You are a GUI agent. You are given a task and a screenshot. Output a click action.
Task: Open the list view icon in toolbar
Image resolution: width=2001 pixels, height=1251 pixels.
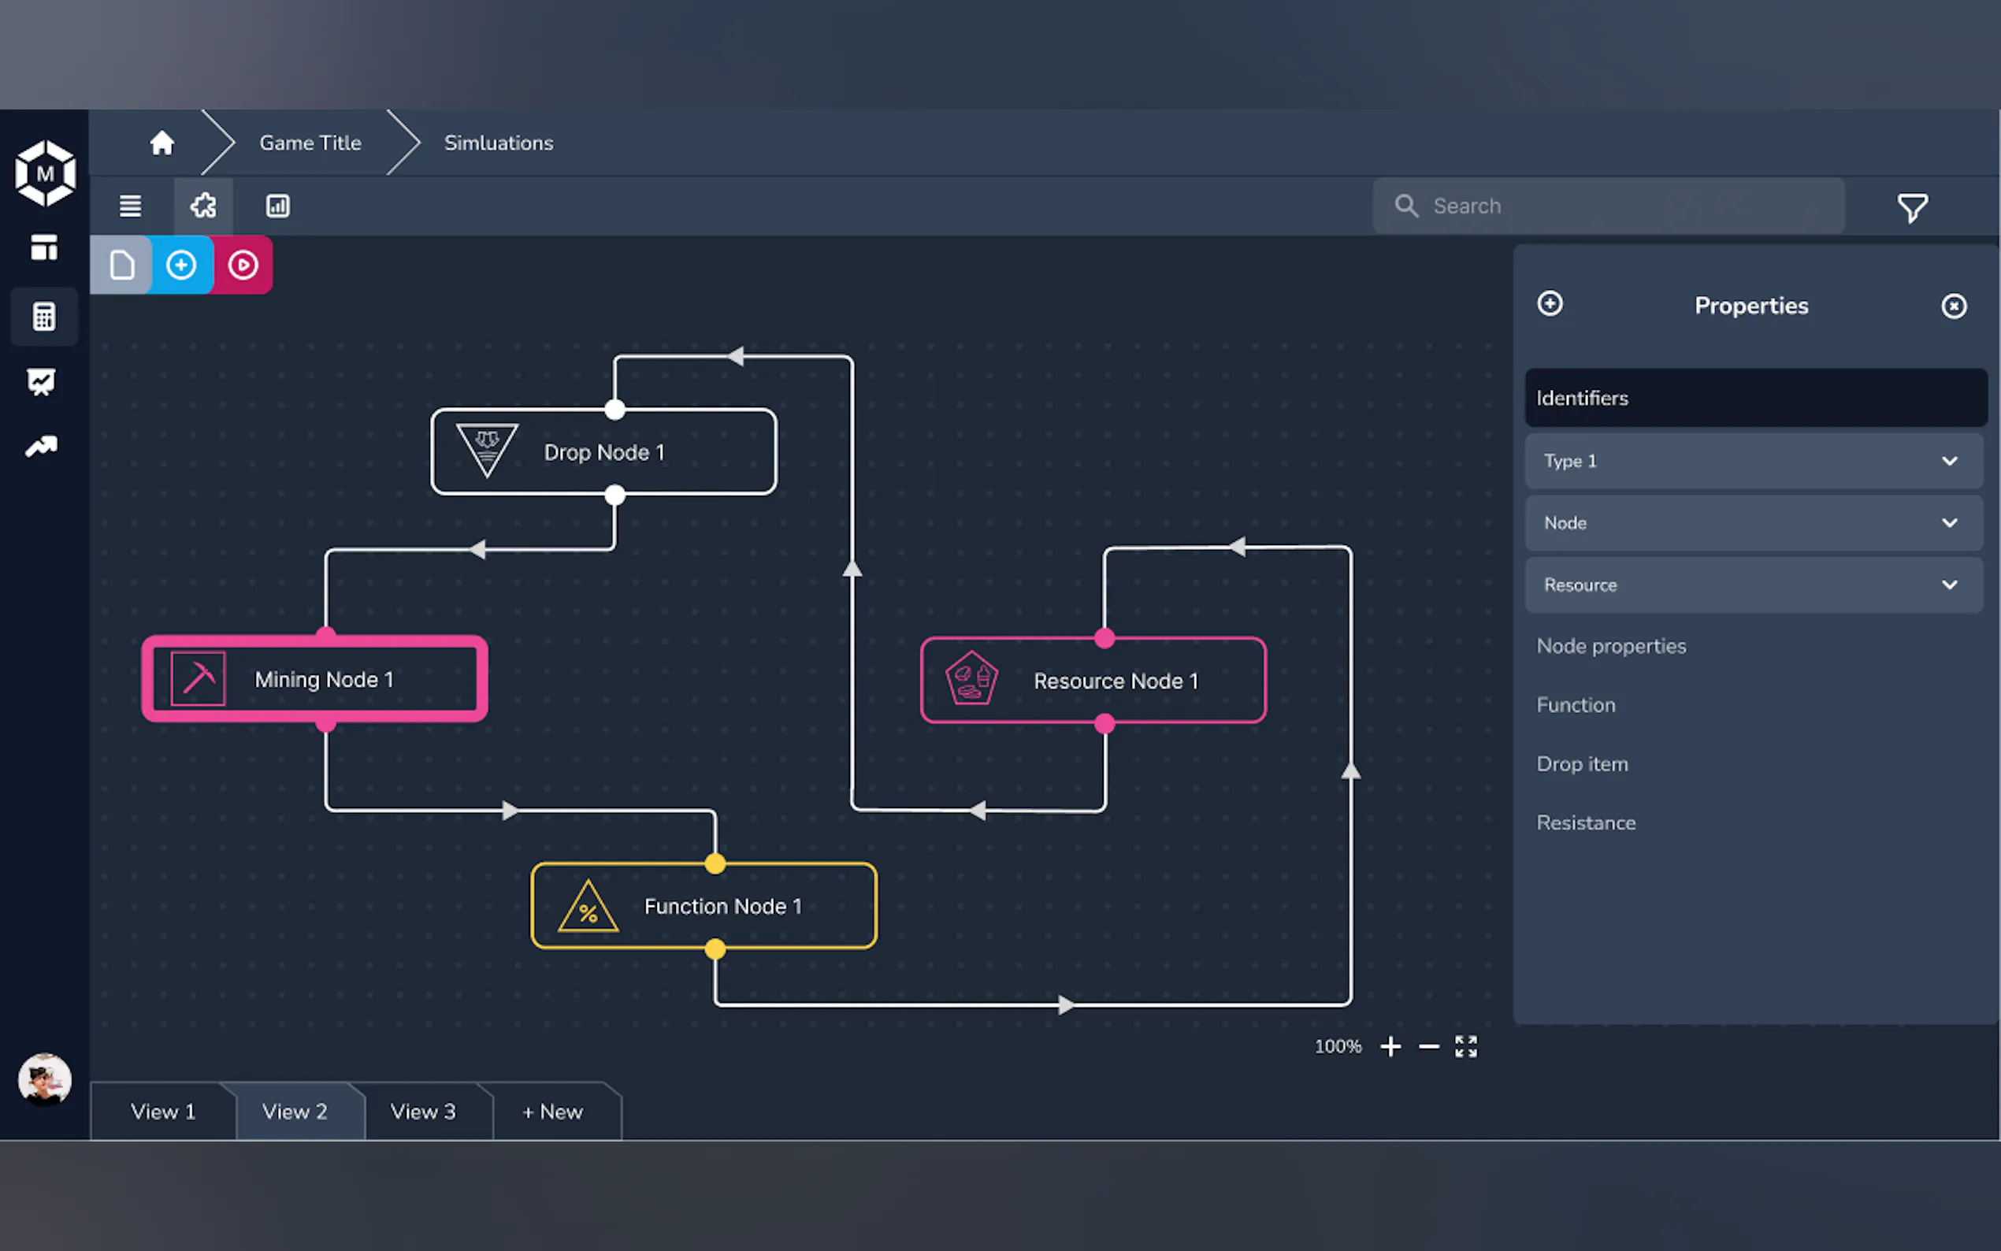(x=130, y=205)
